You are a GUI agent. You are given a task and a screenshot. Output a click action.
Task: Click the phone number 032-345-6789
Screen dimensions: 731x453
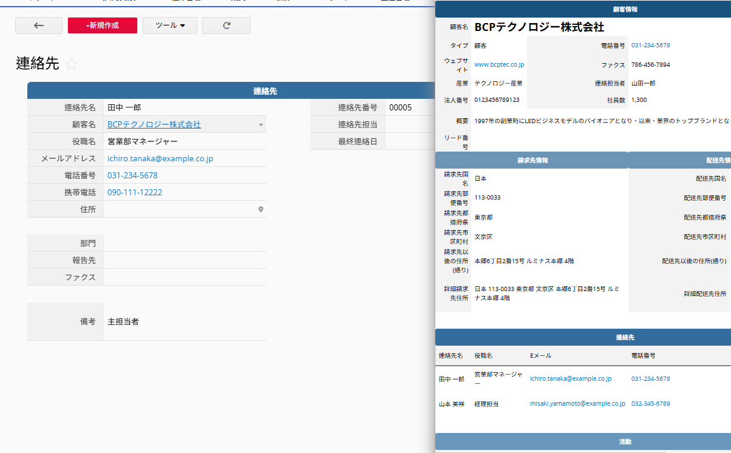tap(650, 403)
